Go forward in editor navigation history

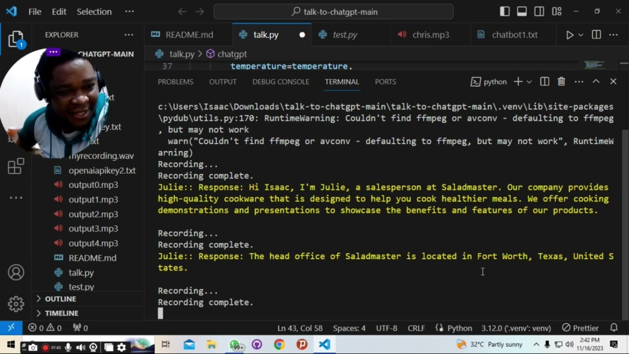point(199,11)
